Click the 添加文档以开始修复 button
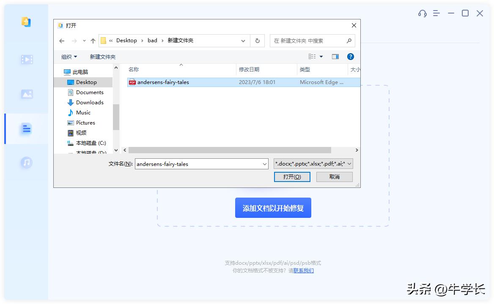Viewport: 494px width, 304px height. 273,207
